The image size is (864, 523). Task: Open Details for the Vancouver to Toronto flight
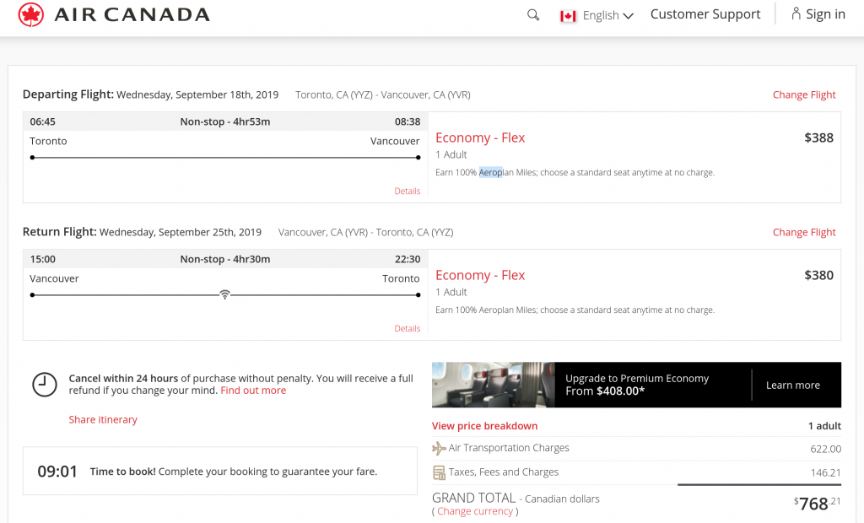[408, 328]
